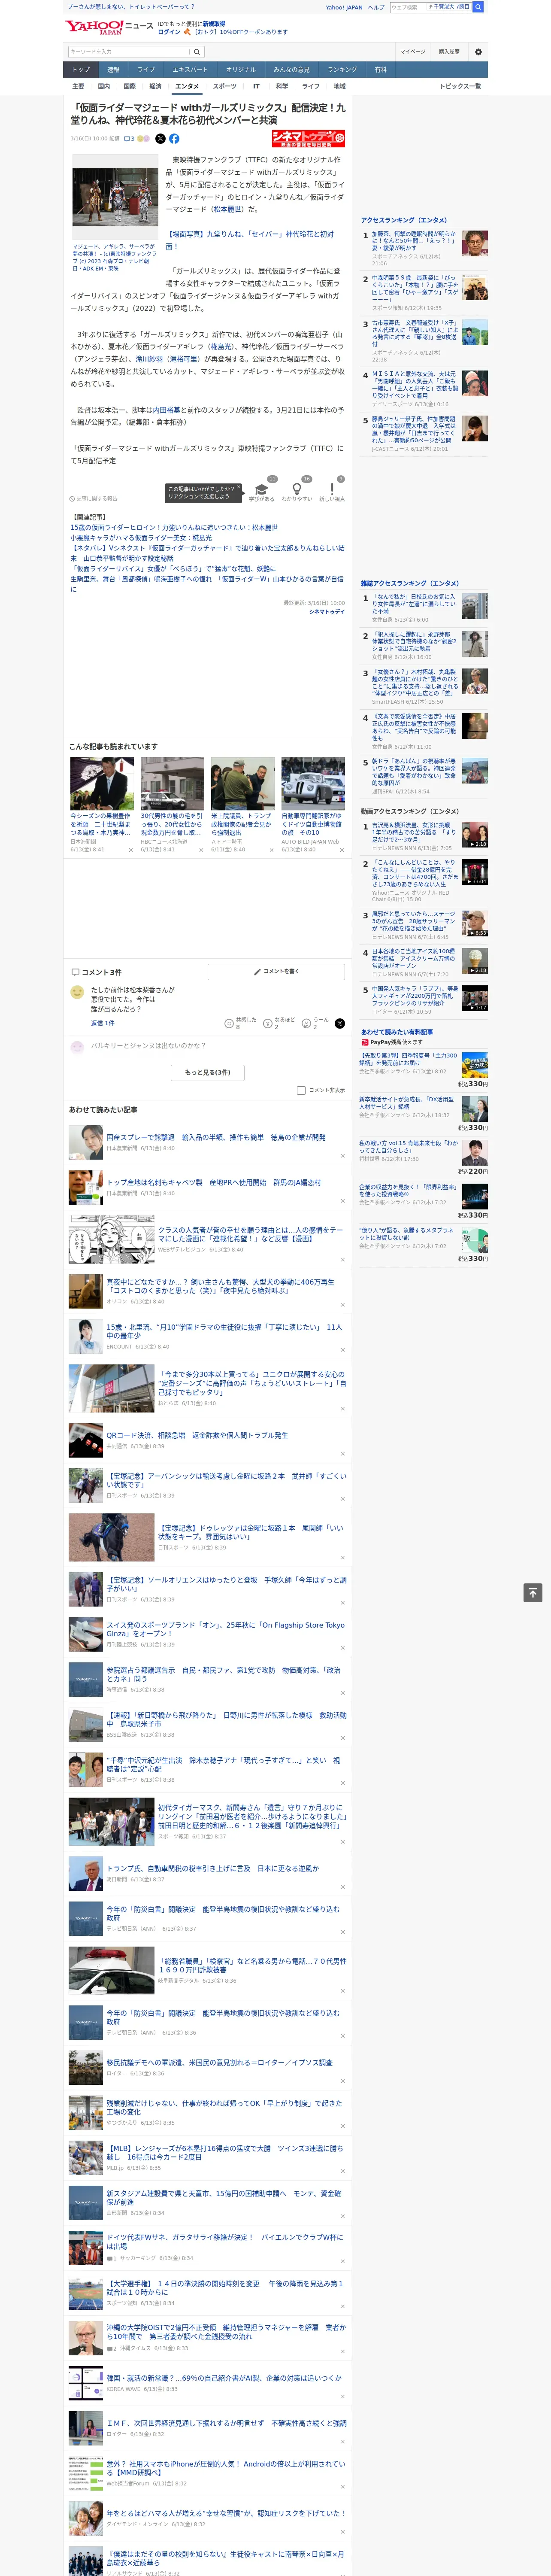The image size is (551, 2576).
Task: Open the ランキング tab
Action: [342, 70]
